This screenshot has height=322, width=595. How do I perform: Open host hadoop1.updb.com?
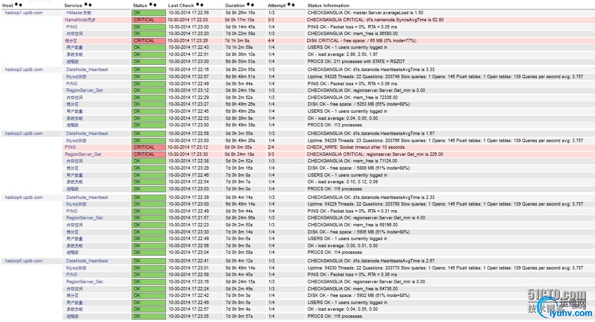click(24, 13)
